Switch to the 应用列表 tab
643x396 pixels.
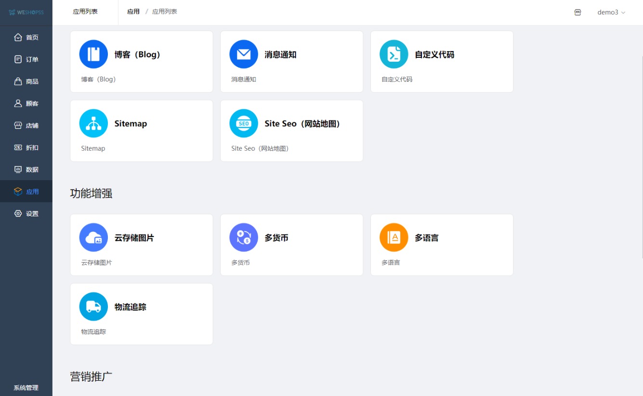coord(85,12)
